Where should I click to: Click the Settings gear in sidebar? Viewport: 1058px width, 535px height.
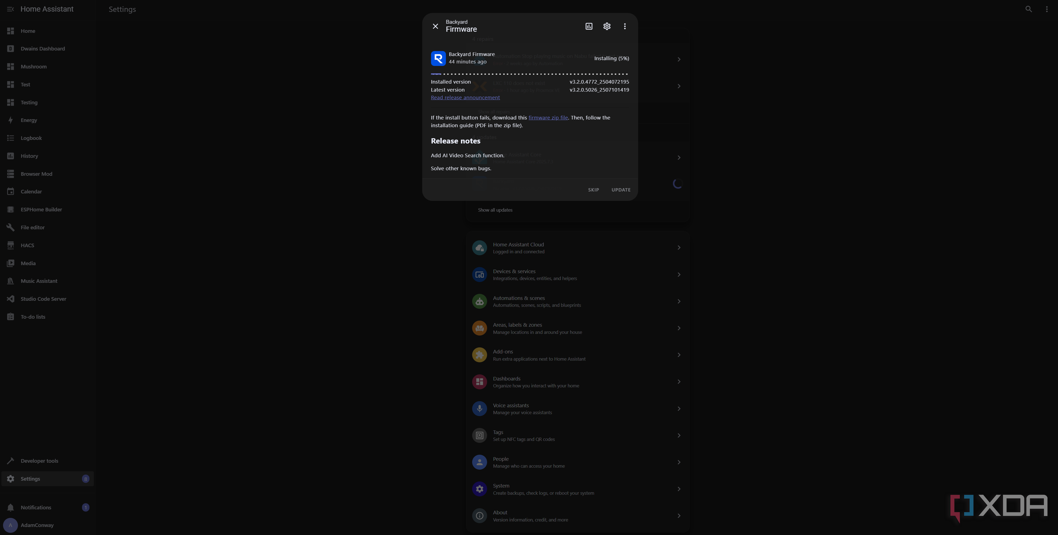click(x=11, y=479)
